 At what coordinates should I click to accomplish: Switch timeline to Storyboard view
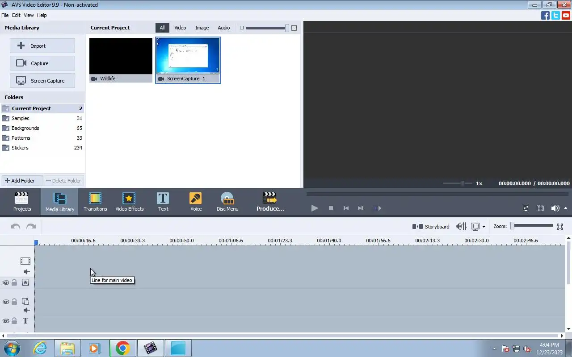(x=431, y=227)
